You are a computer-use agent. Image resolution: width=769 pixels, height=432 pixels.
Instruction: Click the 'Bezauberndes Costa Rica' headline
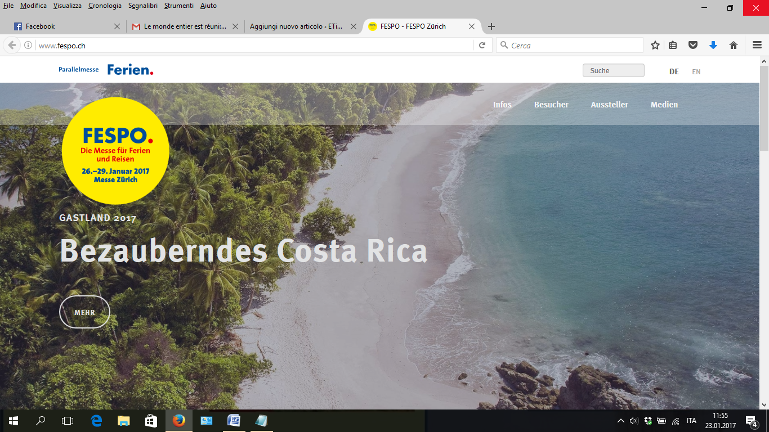[243, 251]
